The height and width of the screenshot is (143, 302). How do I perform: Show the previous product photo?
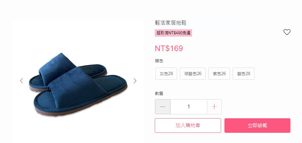21,81
